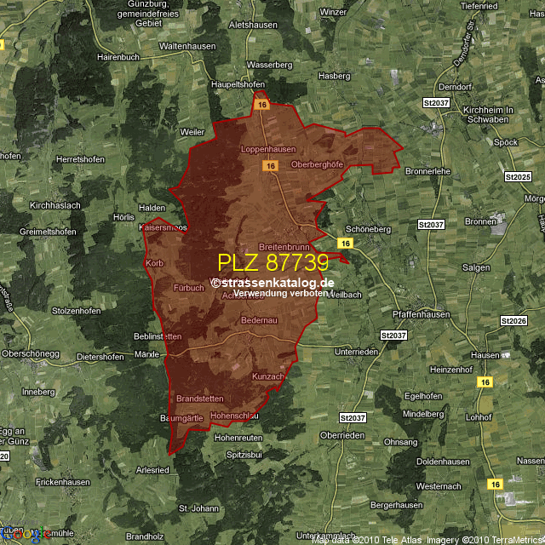Select the Oberschönegg town label
The image size is (545, 545).
pyautogui.click(x=29, y=353)
